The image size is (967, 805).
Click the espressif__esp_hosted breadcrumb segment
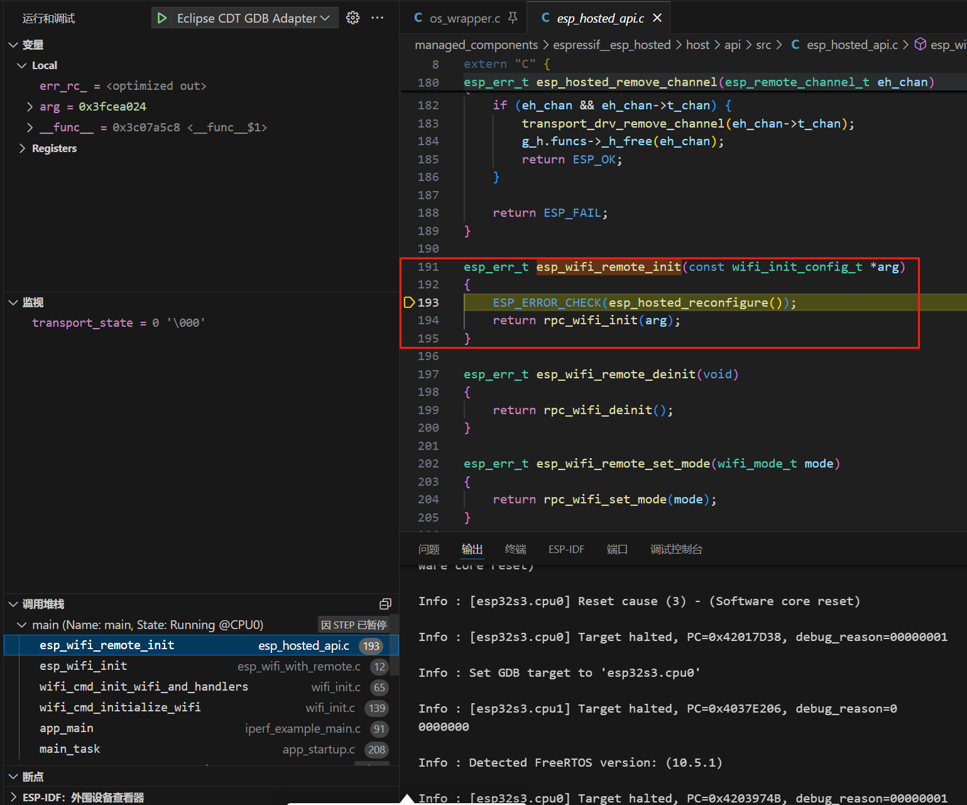(x=611, y=45)
